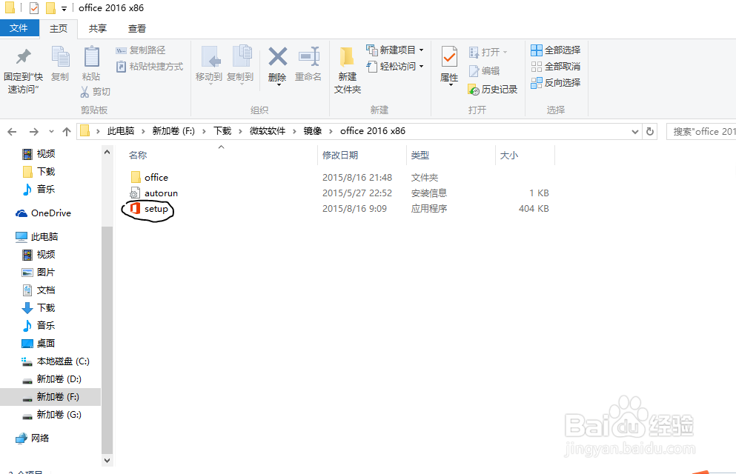Expand breadcrumb chevron after 镜像
Viewport: 736px width, 474px height.
(331, 131)
